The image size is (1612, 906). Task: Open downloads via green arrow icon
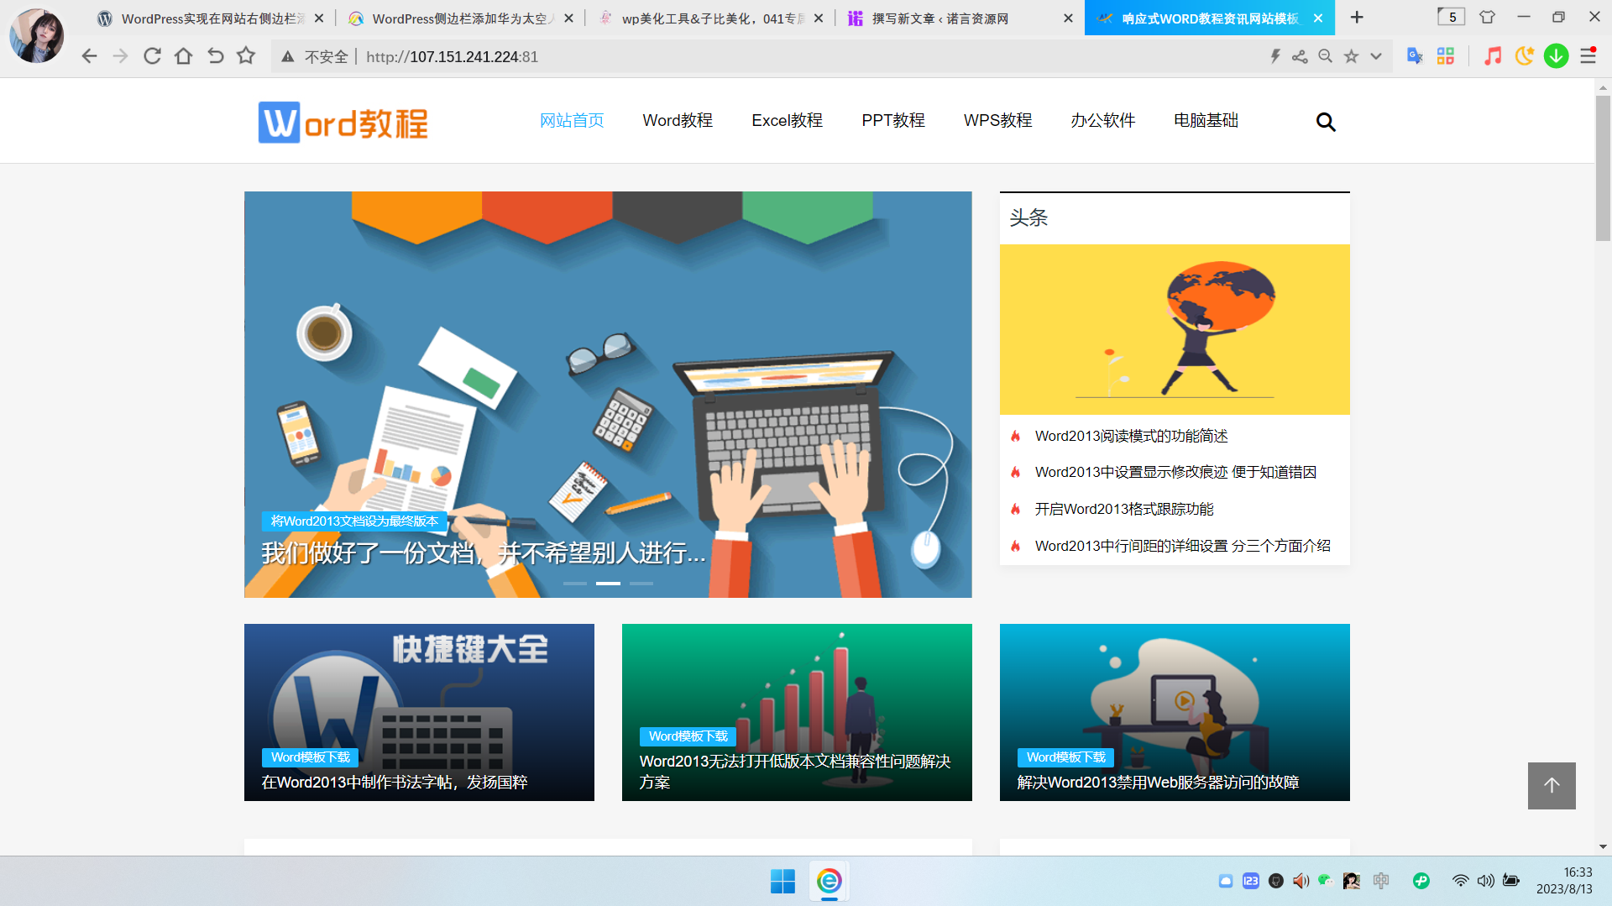[x=1556, y=56]
